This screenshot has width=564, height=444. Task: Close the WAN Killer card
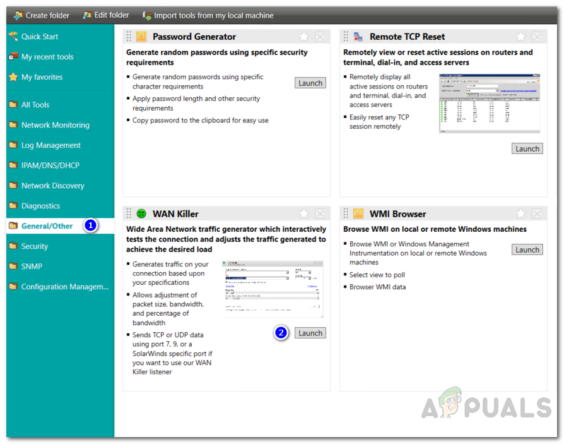[x=320, y=213]
